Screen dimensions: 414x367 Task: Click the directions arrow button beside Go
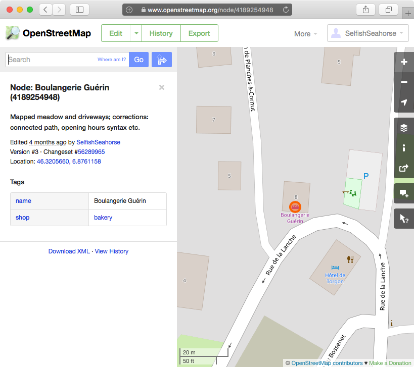pyautogui.click(x=162, y=60)
